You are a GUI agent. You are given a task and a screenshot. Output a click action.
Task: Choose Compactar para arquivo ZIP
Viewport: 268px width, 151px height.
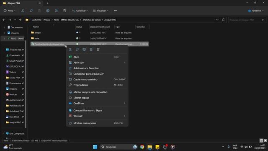pyautogui.click(x=97, y=74)
